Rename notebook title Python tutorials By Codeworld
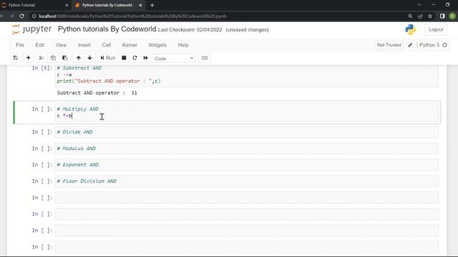This screenshot has height=257, width=458. point(107,29)
